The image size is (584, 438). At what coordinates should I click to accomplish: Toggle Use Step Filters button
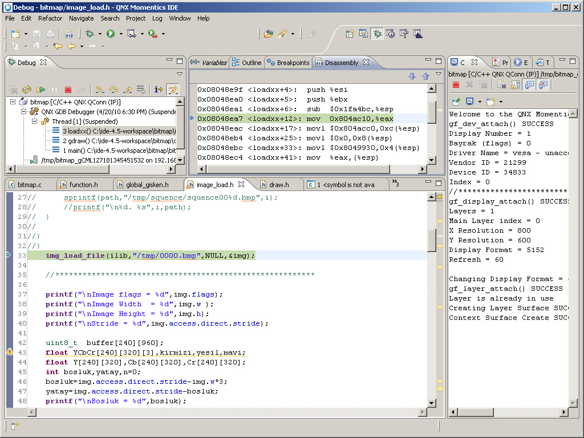(x=172, y=90)
